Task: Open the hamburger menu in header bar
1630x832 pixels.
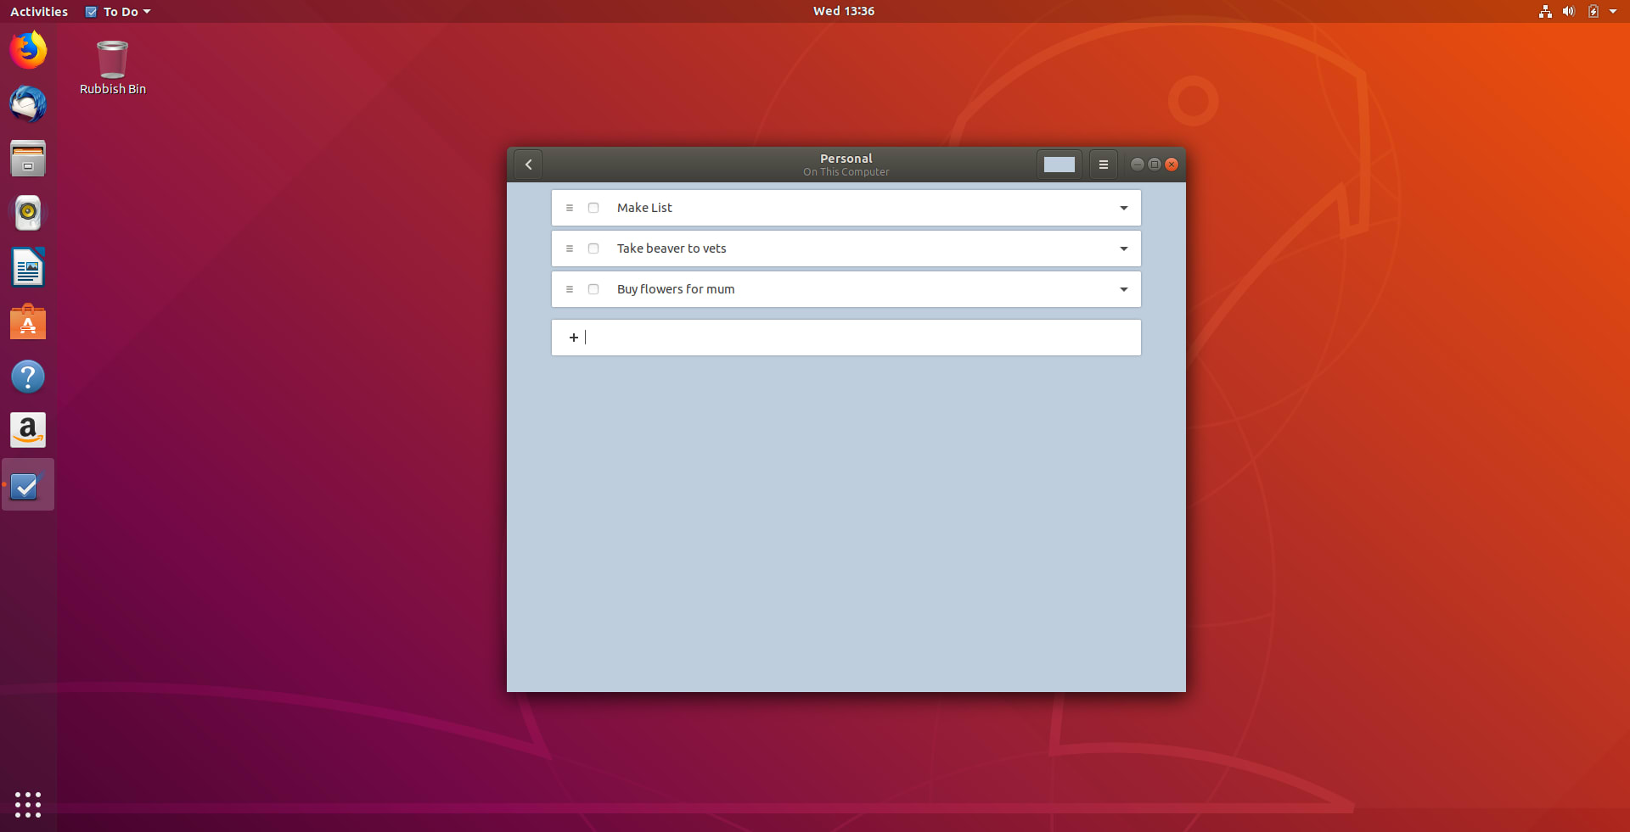Action: [1103, 165]
